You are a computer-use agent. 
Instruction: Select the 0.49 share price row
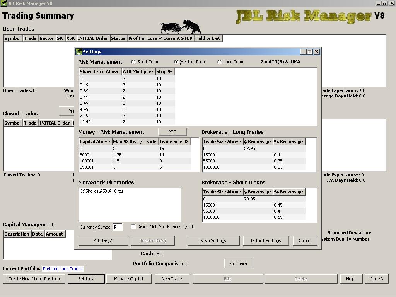point(127,85)
